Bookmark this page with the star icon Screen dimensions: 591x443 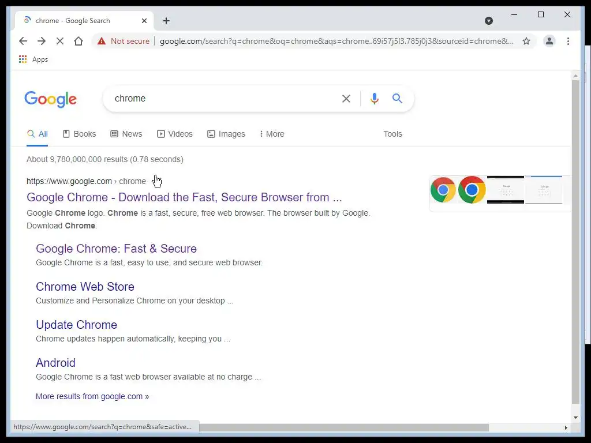pyautogui.click(x=526, y=41)
